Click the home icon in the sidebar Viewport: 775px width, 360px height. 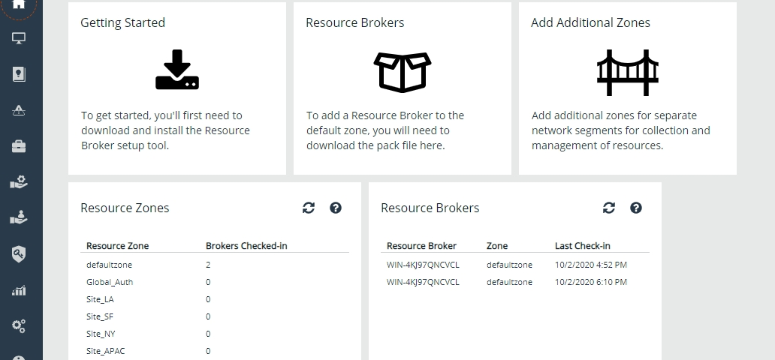pos(19,4)
